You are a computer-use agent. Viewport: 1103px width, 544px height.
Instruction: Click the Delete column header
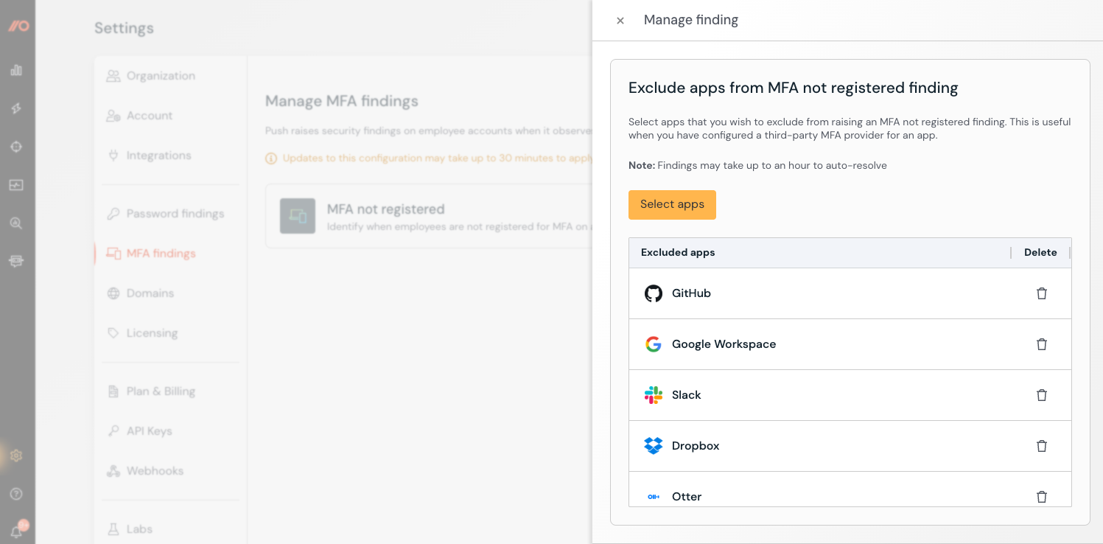pyautogui.click(x=1040, y=252)
